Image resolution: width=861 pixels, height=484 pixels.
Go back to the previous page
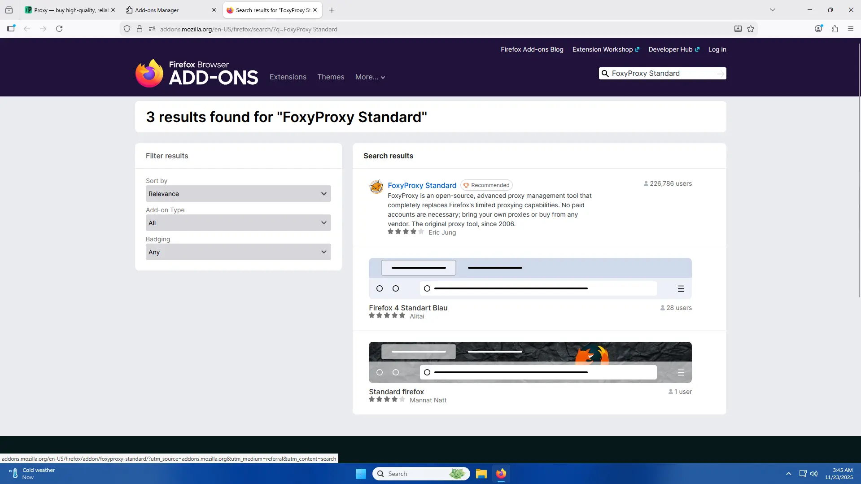[27, 29]
